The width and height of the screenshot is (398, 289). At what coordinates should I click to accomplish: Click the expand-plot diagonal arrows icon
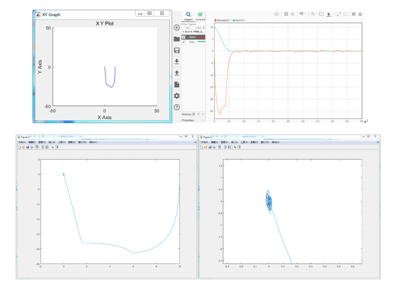(338, 14)
